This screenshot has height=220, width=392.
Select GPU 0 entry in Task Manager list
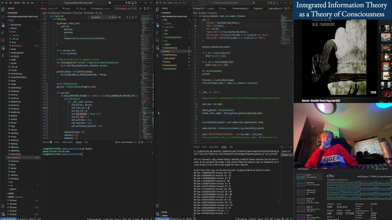[x=309, y=208]
